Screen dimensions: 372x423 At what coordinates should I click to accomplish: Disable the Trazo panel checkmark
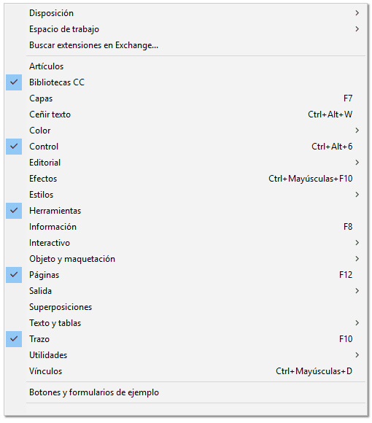point(14,339)
